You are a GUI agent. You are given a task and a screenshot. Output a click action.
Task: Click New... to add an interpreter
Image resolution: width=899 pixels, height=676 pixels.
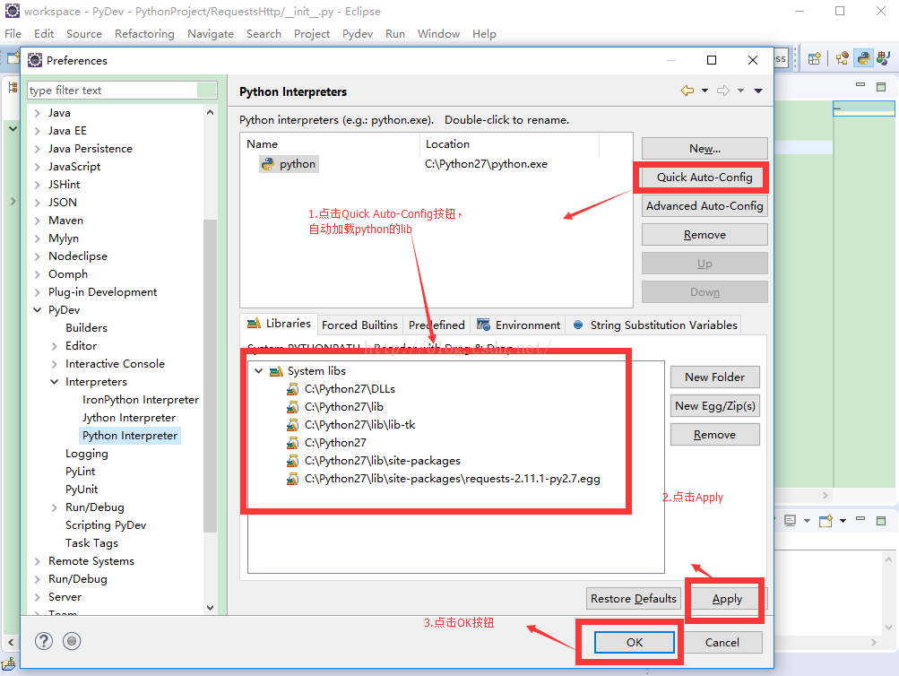[705, 149]
